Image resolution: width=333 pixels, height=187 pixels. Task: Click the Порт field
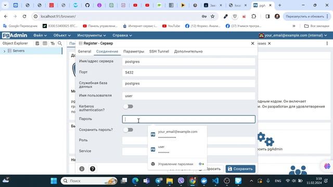coord(188,73)
